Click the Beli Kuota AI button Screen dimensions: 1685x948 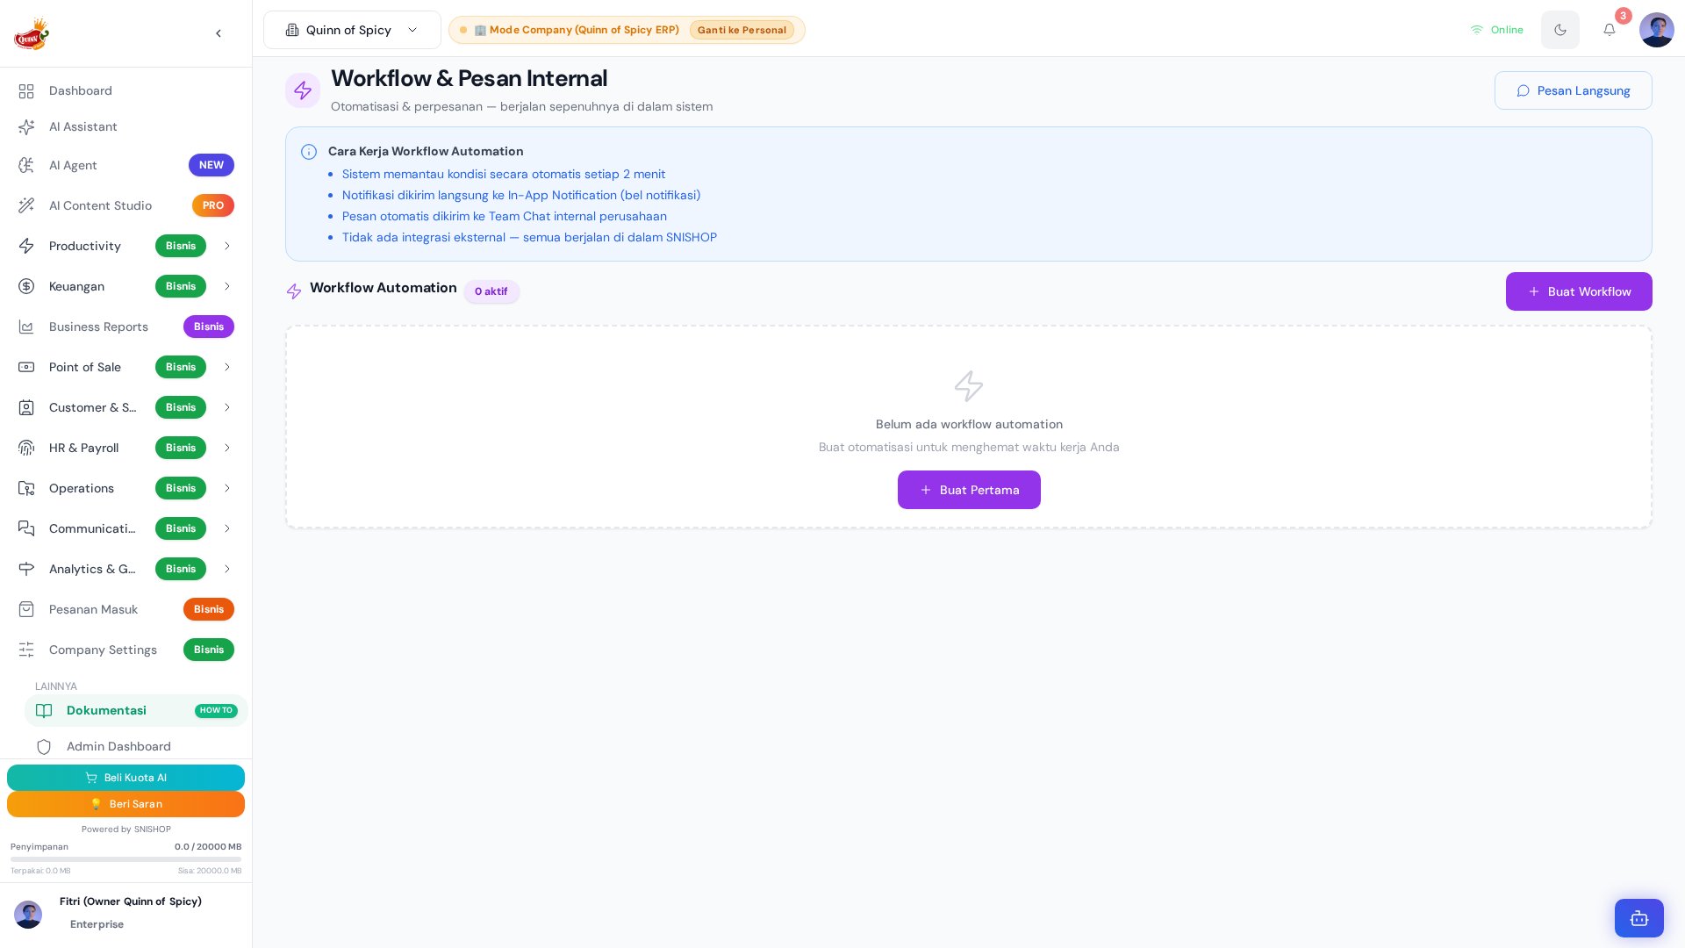(125, 778)
